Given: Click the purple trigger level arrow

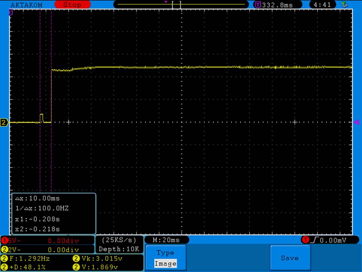Looking at the screenshot, I should click(356, 122).
